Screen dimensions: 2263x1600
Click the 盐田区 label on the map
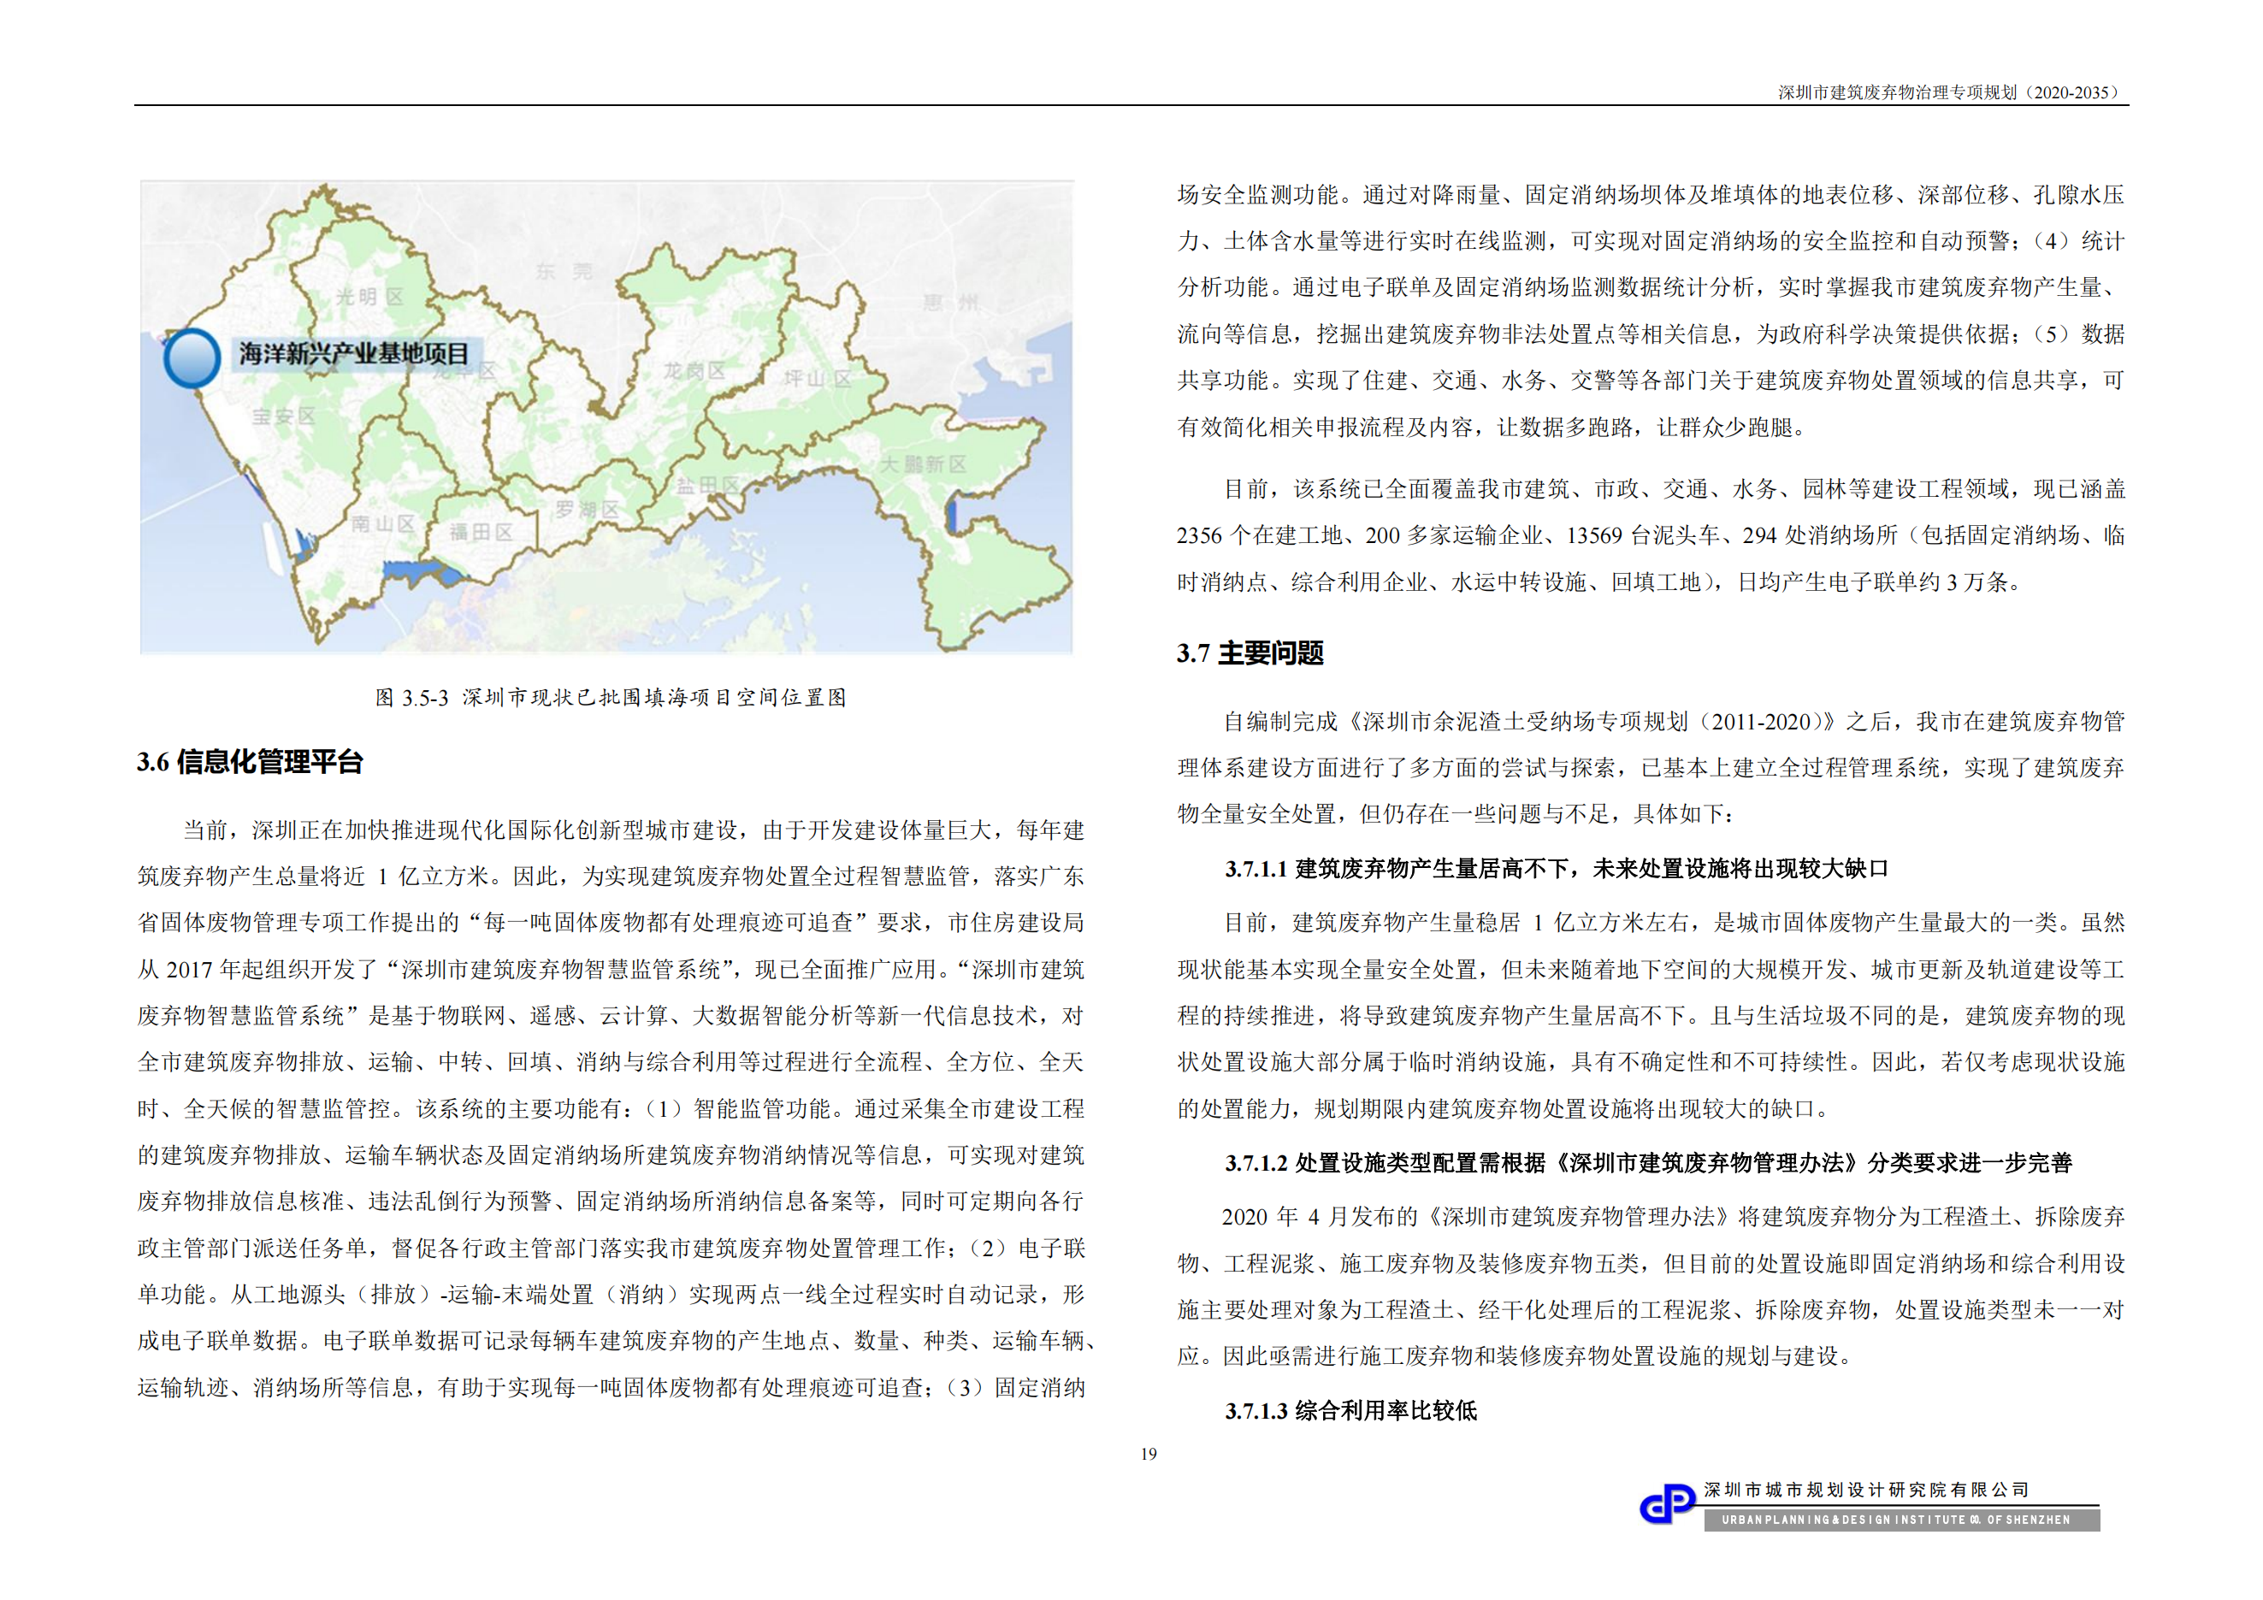tap(706, 485)
